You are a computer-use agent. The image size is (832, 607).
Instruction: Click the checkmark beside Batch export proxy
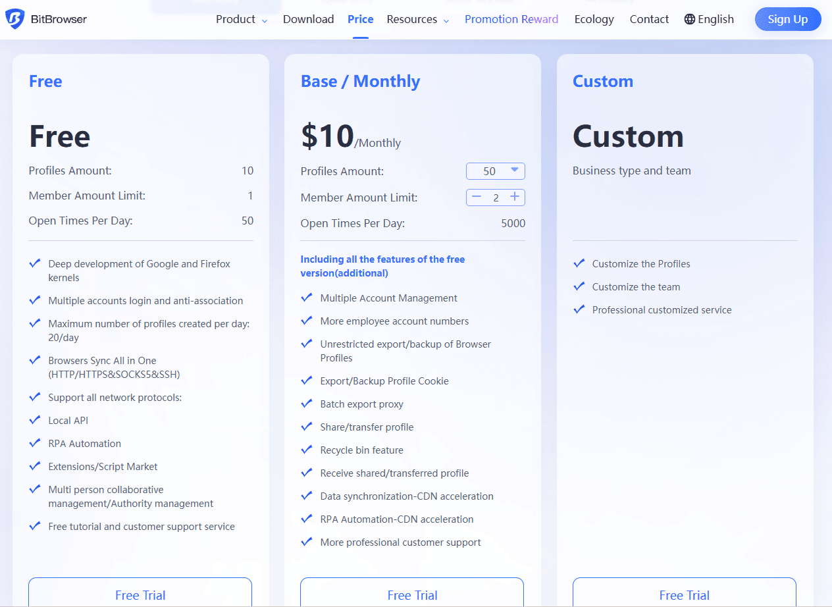click(307, 404)
